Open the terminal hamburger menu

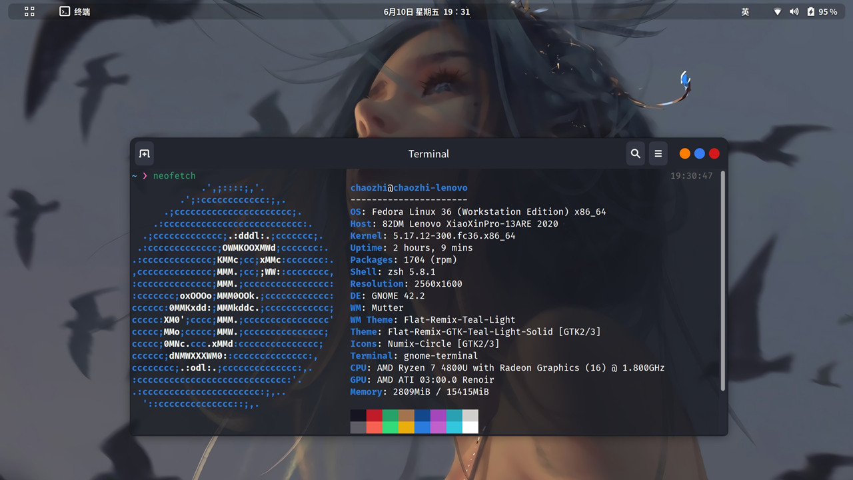click(658, 154)
